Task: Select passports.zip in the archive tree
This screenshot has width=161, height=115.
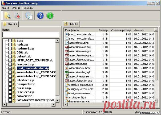Action: (26, 84)
